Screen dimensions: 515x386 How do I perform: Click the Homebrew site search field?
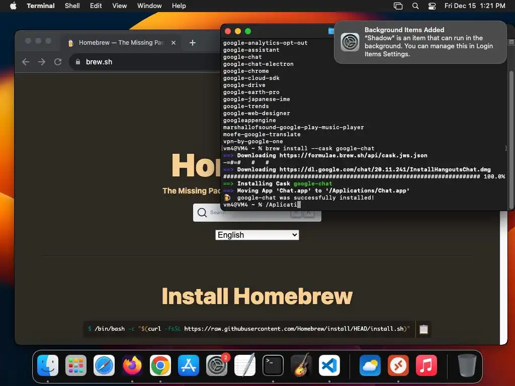pyautogui.click(x=257, y=213)
